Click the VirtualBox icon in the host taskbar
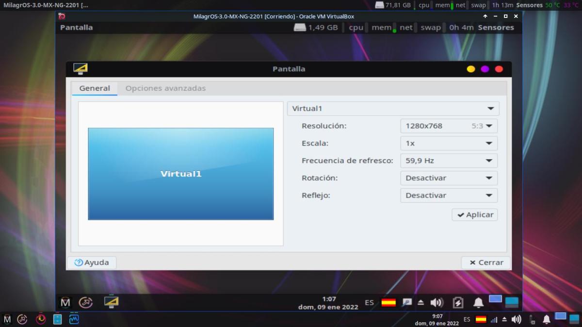 pos(41,319)
